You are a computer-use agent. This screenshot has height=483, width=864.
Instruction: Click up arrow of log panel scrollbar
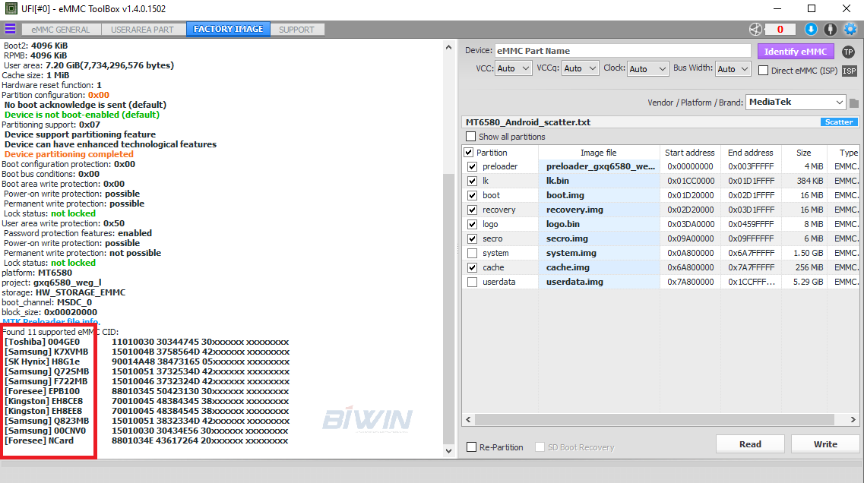(448, 48)
